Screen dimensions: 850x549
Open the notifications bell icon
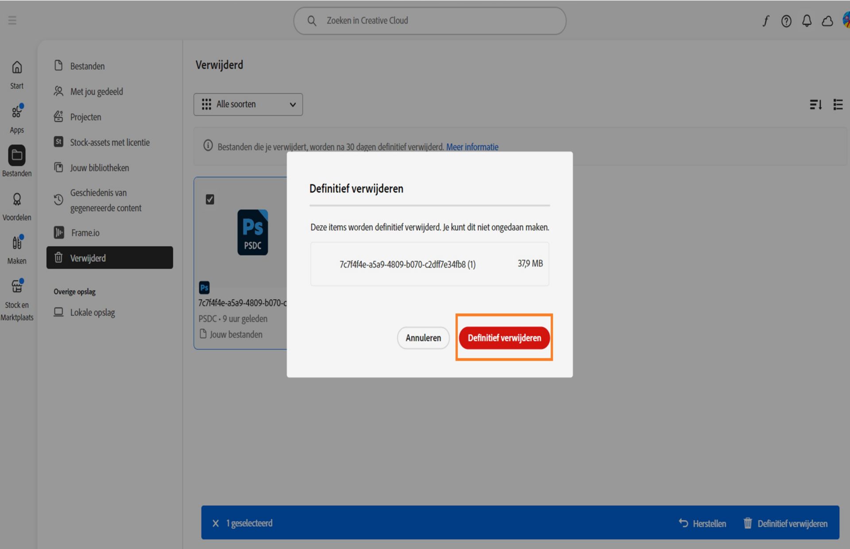807,21
